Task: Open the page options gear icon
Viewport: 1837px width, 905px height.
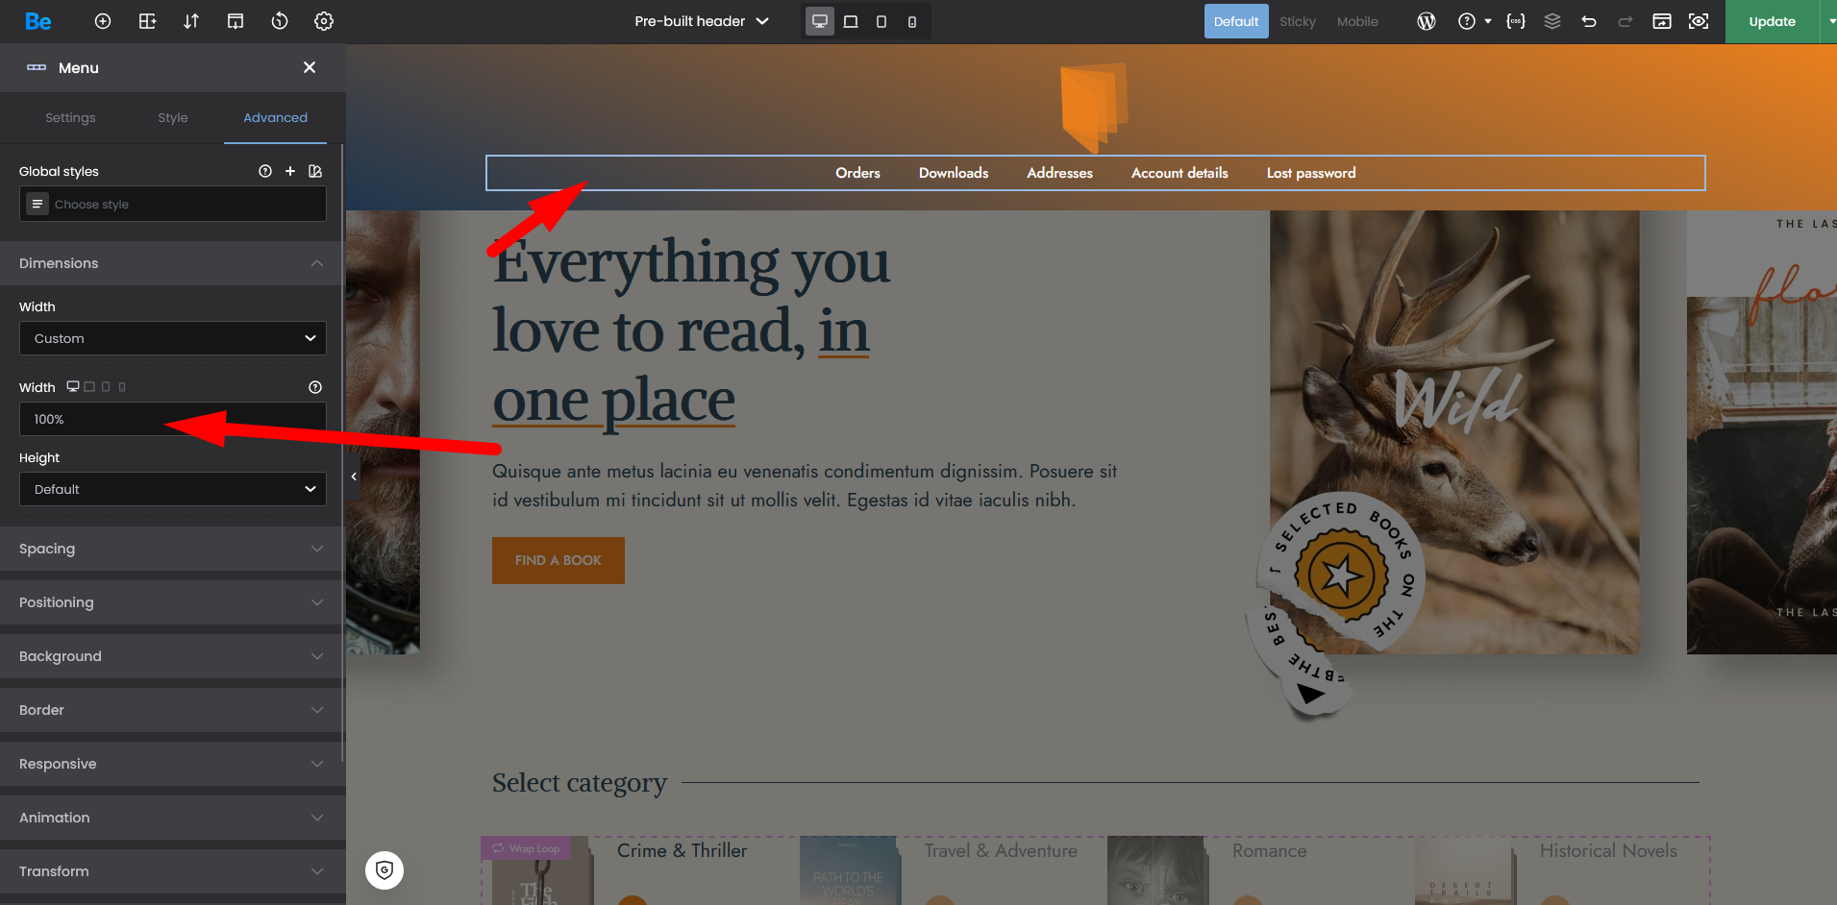Action: coord(324,21)
